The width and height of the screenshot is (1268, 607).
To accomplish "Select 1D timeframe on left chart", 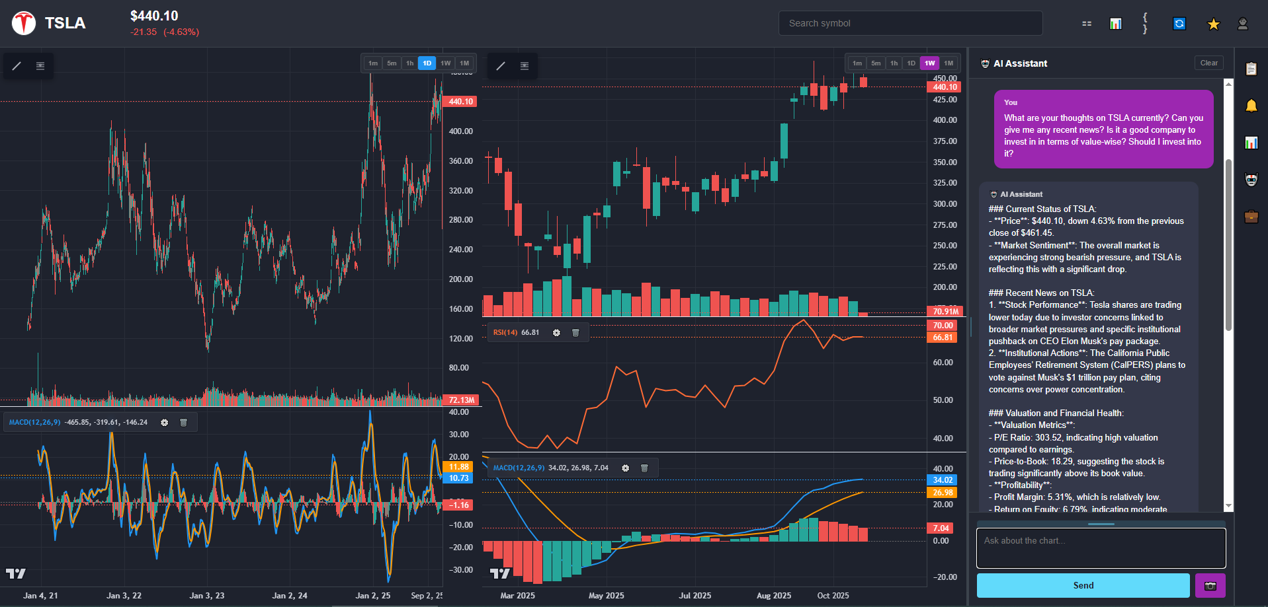I will click(427, 63).
